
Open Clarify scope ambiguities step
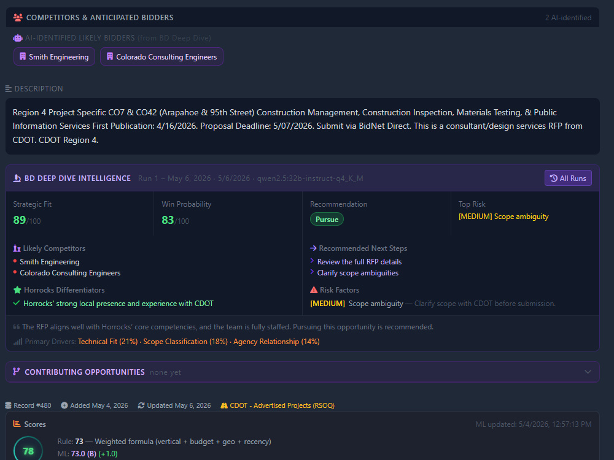click(357, 273)
